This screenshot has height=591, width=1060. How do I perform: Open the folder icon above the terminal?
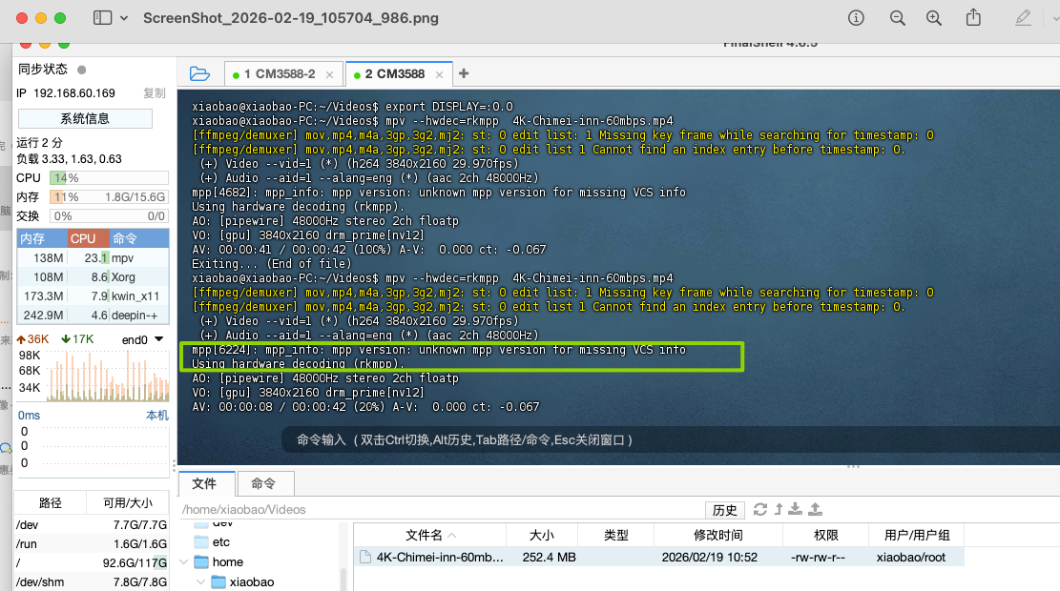point(198,72)
